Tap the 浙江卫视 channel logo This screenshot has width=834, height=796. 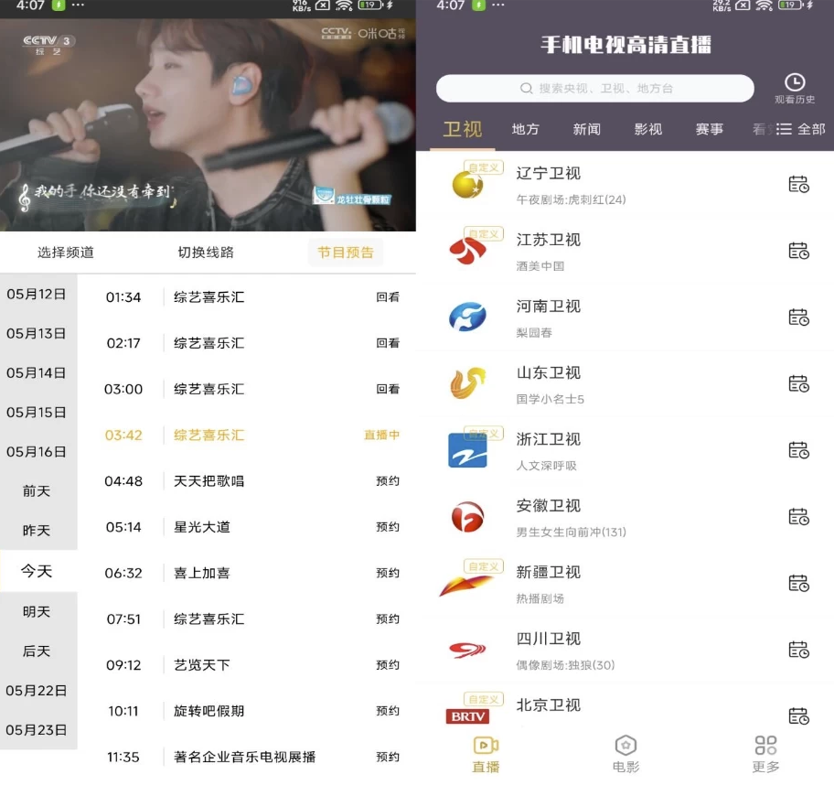tap(467, 450)
